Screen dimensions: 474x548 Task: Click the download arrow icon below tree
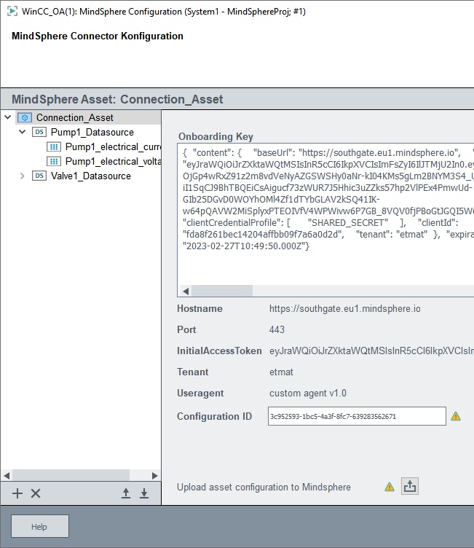click(x=144, y=493)
